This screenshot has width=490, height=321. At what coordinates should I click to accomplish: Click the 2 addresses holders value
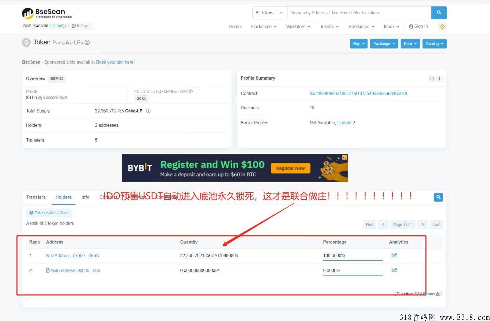107,125
